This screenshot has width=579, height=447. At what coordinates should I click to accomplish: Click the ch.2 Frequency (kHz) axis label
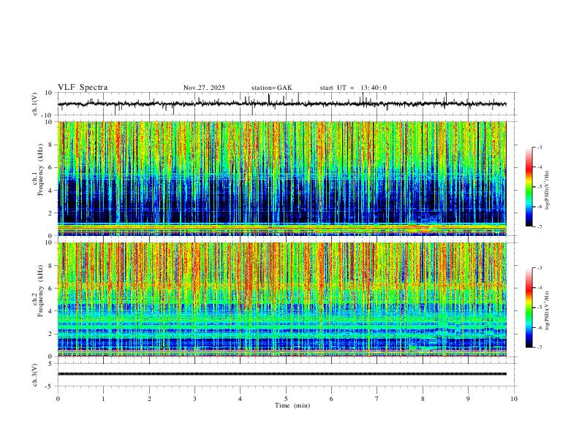37,291
